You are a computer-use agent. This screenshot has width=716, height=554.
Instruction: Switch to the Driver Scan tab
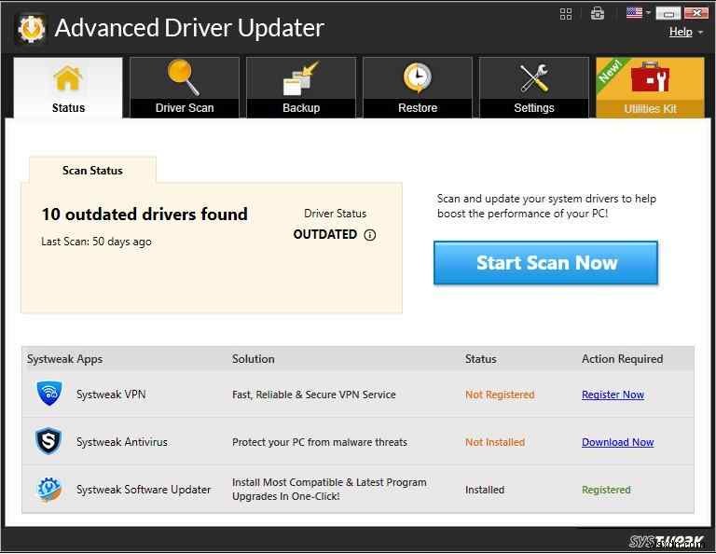[185, 88]
